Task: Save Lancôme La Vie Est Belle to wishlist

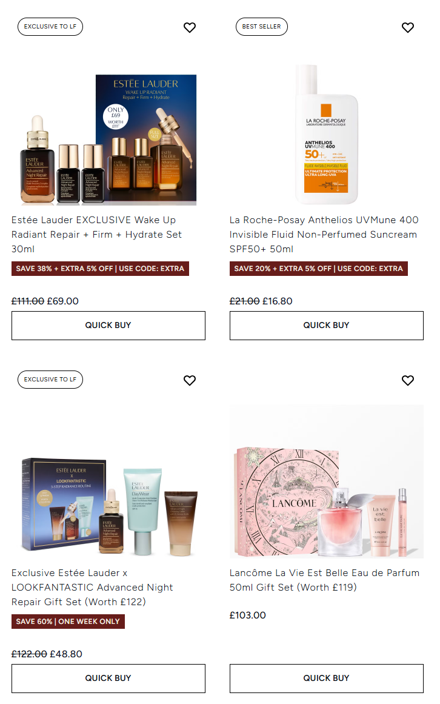Action: tap(408, 380)
